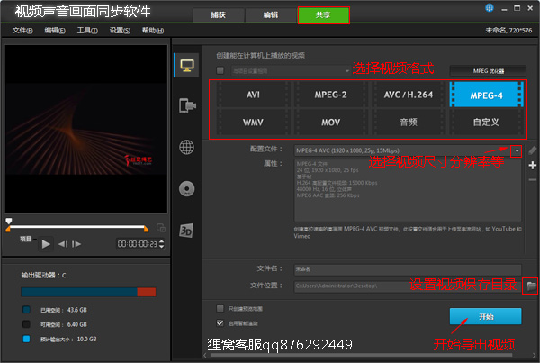This screenshot has height=363, width=540.
Task: Choose the 自定义 custom format
Action: click(486, 122)
